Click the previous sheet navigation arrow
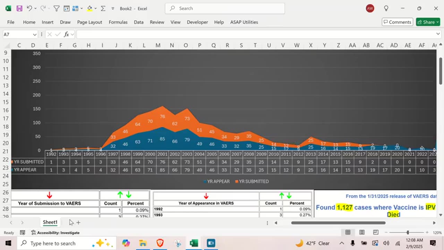The image size is (444, 250). [x=11, y=222]
